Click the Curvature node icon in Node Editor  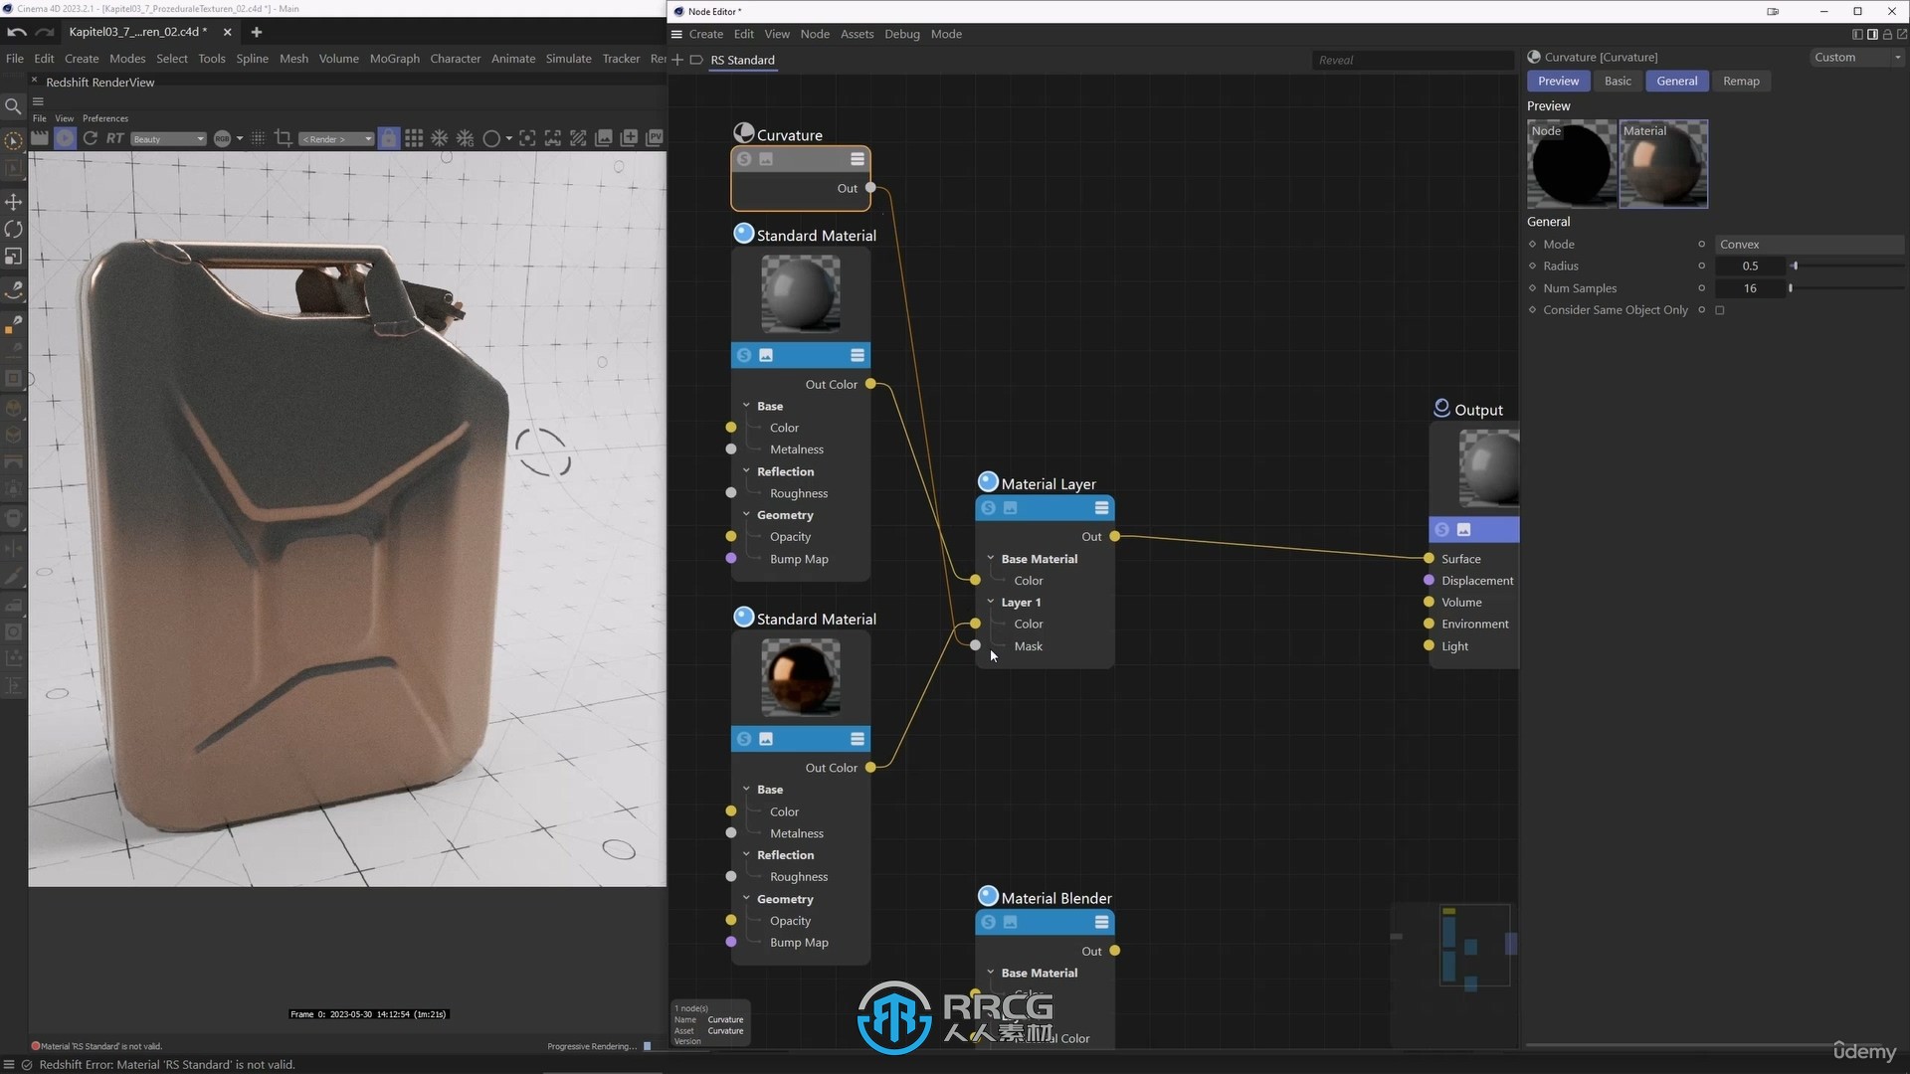coord(744,132)
